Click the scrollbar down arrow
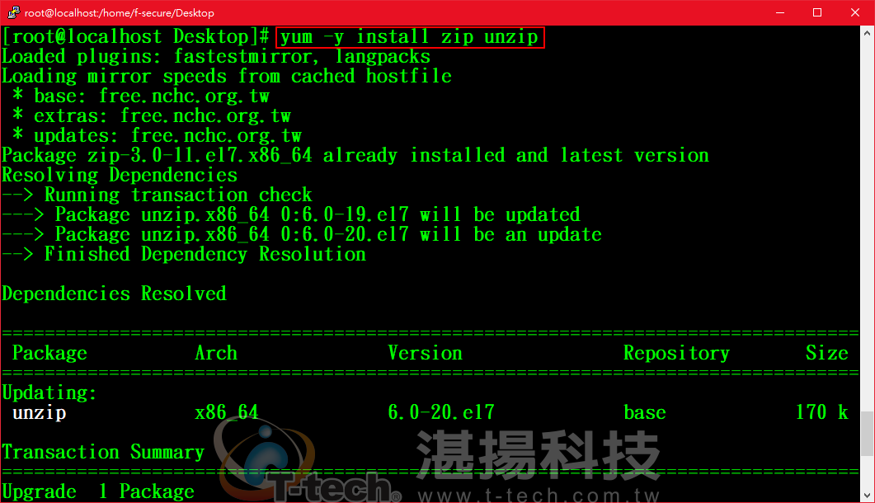 [867, 496]
